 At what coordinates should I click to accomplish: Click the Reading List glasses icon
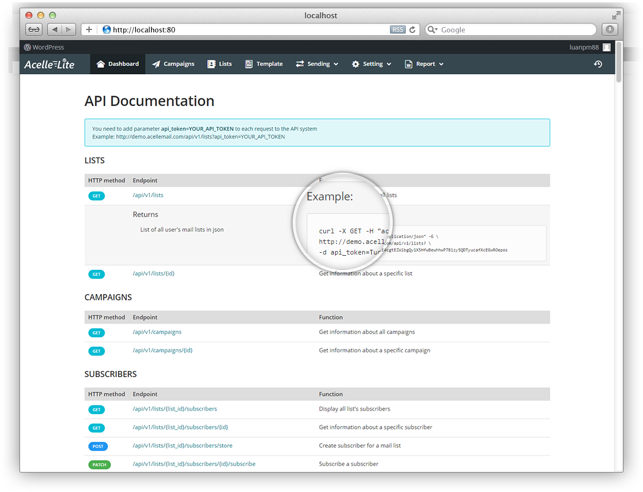coord(34,29)
